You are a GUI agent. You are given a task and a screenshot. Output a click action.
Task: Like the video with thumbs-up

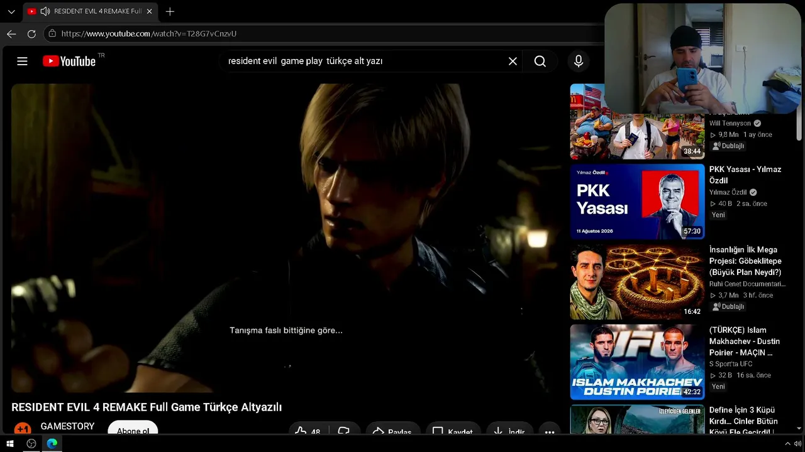click(x=308, y=431)
